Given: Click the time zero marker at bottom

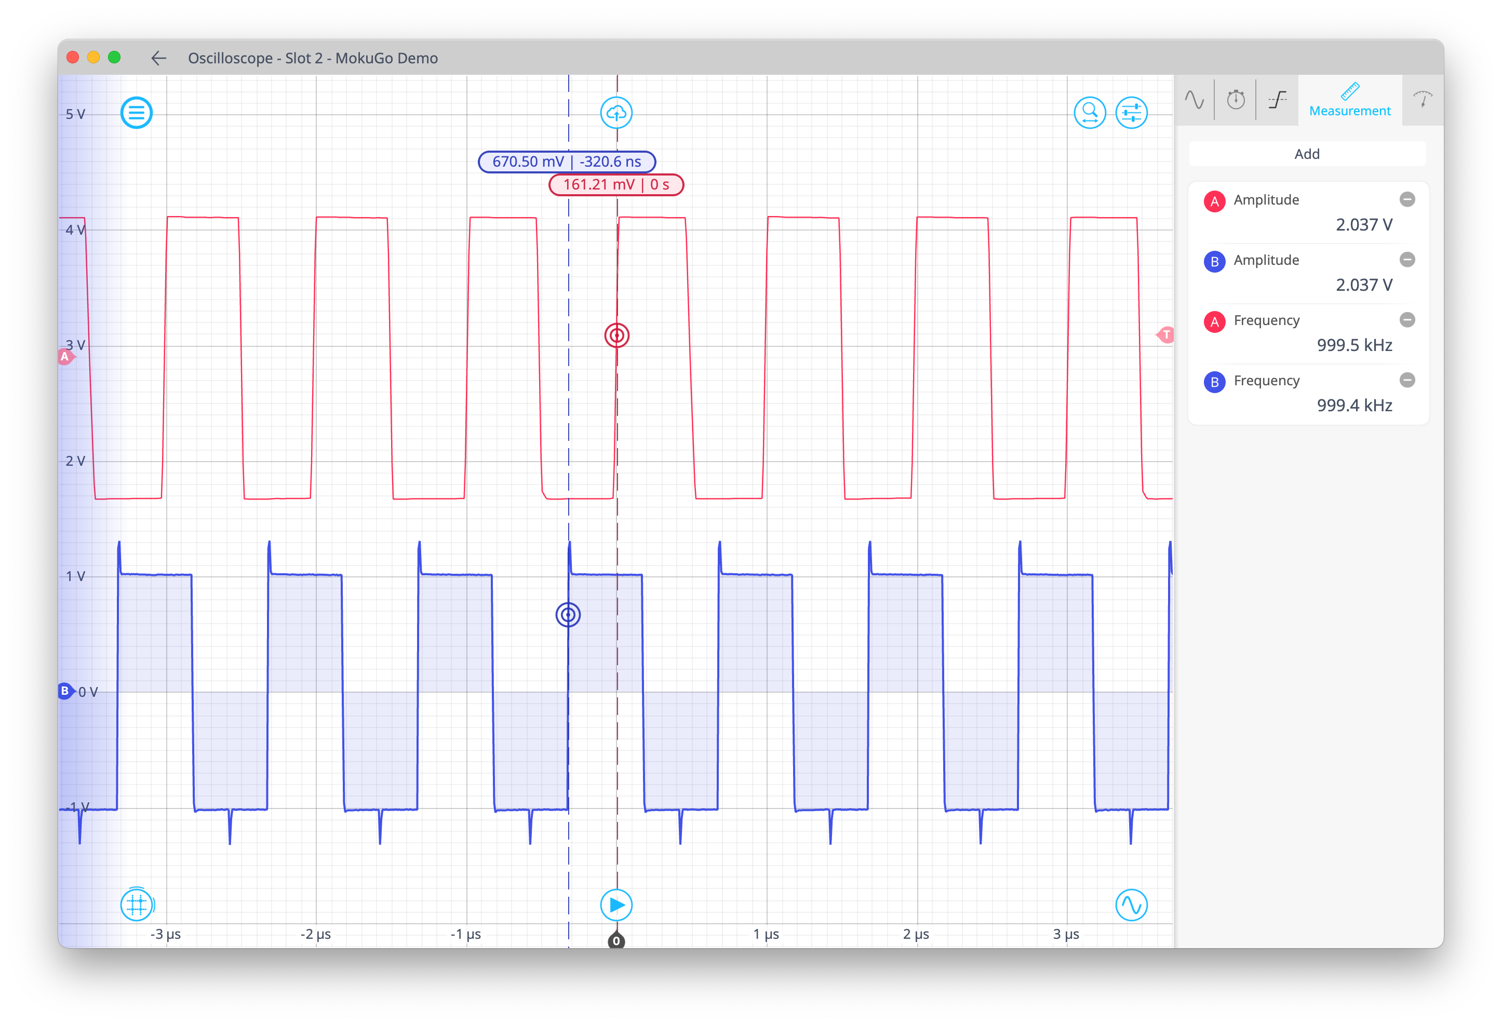Looking at the screenshot, I should pyautogui.click(x=616, y=940).
